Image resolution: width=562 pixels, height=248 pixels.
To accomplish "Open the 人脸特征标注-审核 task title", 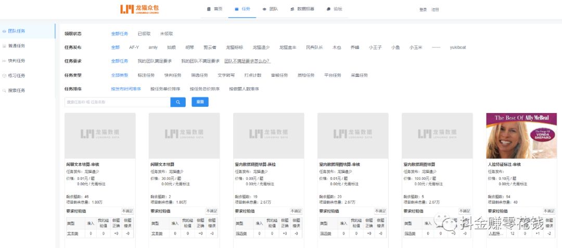I will coord(504,165).
